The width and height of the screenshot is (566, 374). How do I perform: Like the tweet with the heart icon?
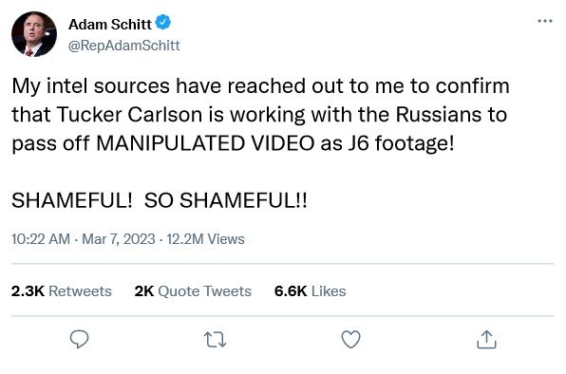(x=350, y=340)
